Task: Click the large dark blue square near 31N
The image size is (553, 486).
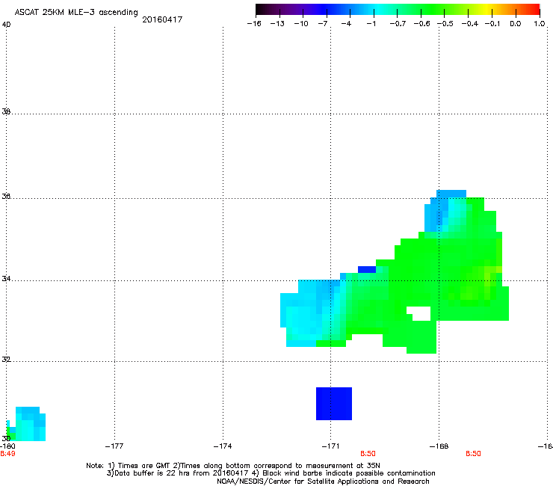Action: pyautogui.click(x=333, y=404)
